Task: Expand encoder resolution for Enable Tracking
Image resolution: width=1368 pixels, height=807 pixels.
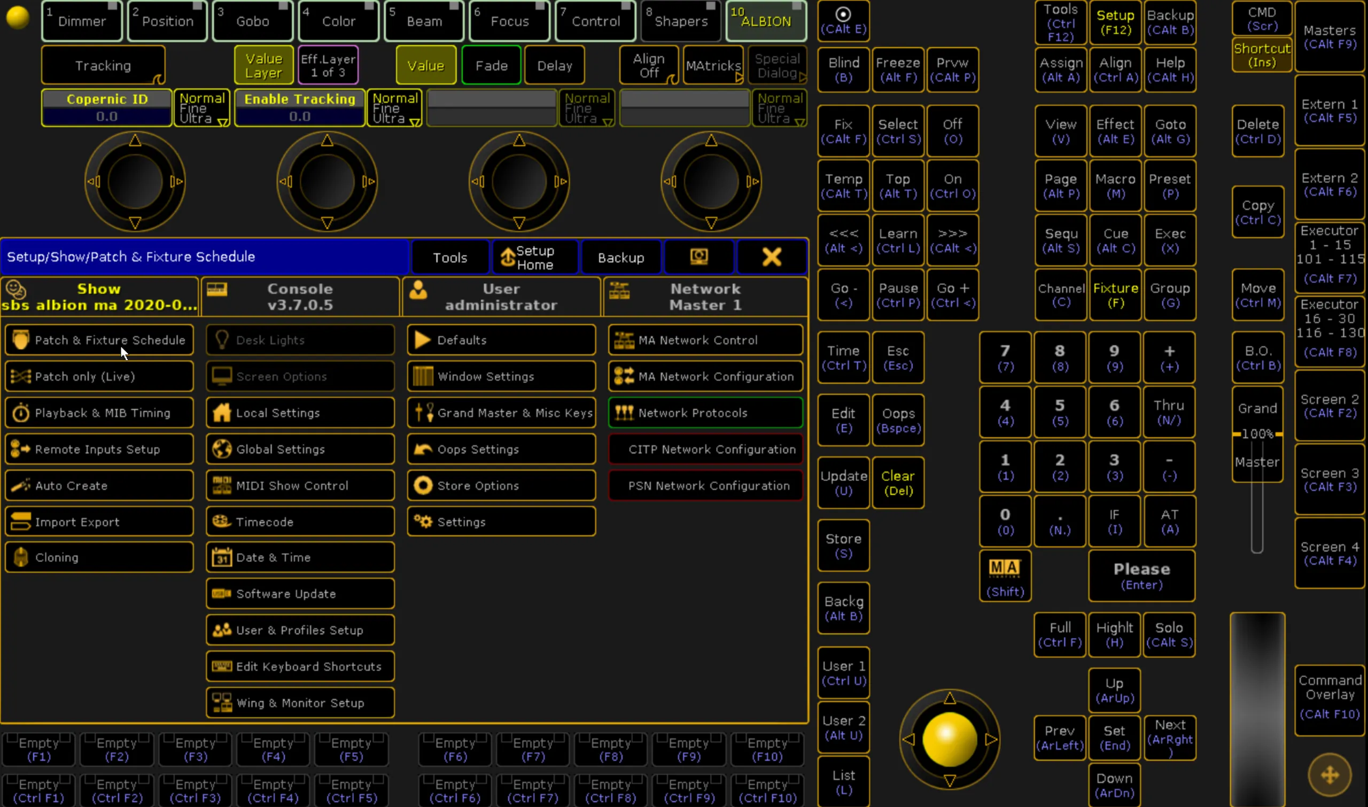Action: (x=395, y=108)
